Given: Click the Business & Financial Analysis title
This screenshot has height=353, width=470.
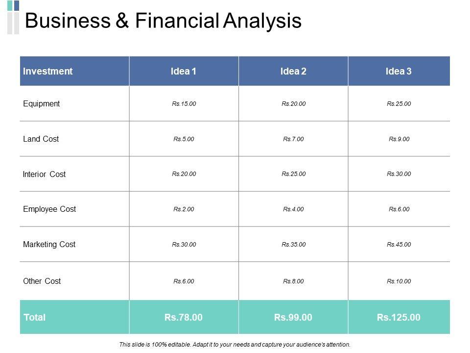Looking at the screenshot, I should point(163,21).
